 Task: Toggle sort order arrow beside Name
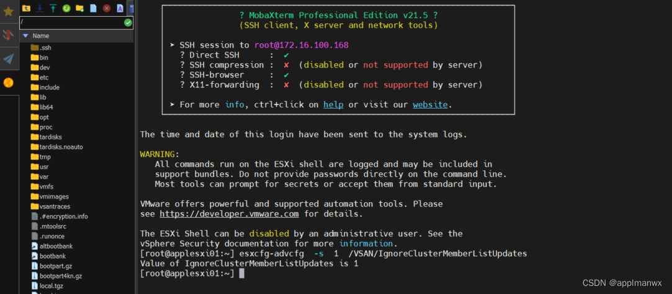(25, 36)
